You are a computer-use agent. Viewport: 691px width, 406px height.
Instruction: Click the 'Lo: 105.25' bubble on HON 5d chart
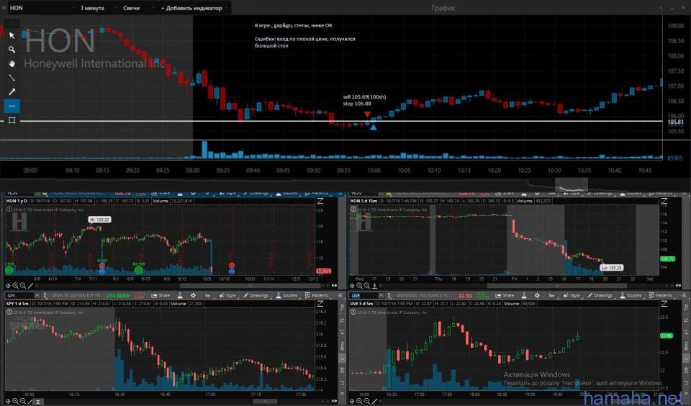tap(611, 268)
